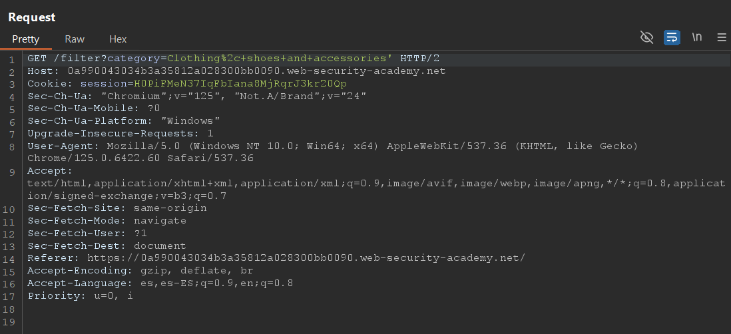The width and height of the screenshot is (731, 334).
Task: Click the session cookie value
Action: point(240,84)
